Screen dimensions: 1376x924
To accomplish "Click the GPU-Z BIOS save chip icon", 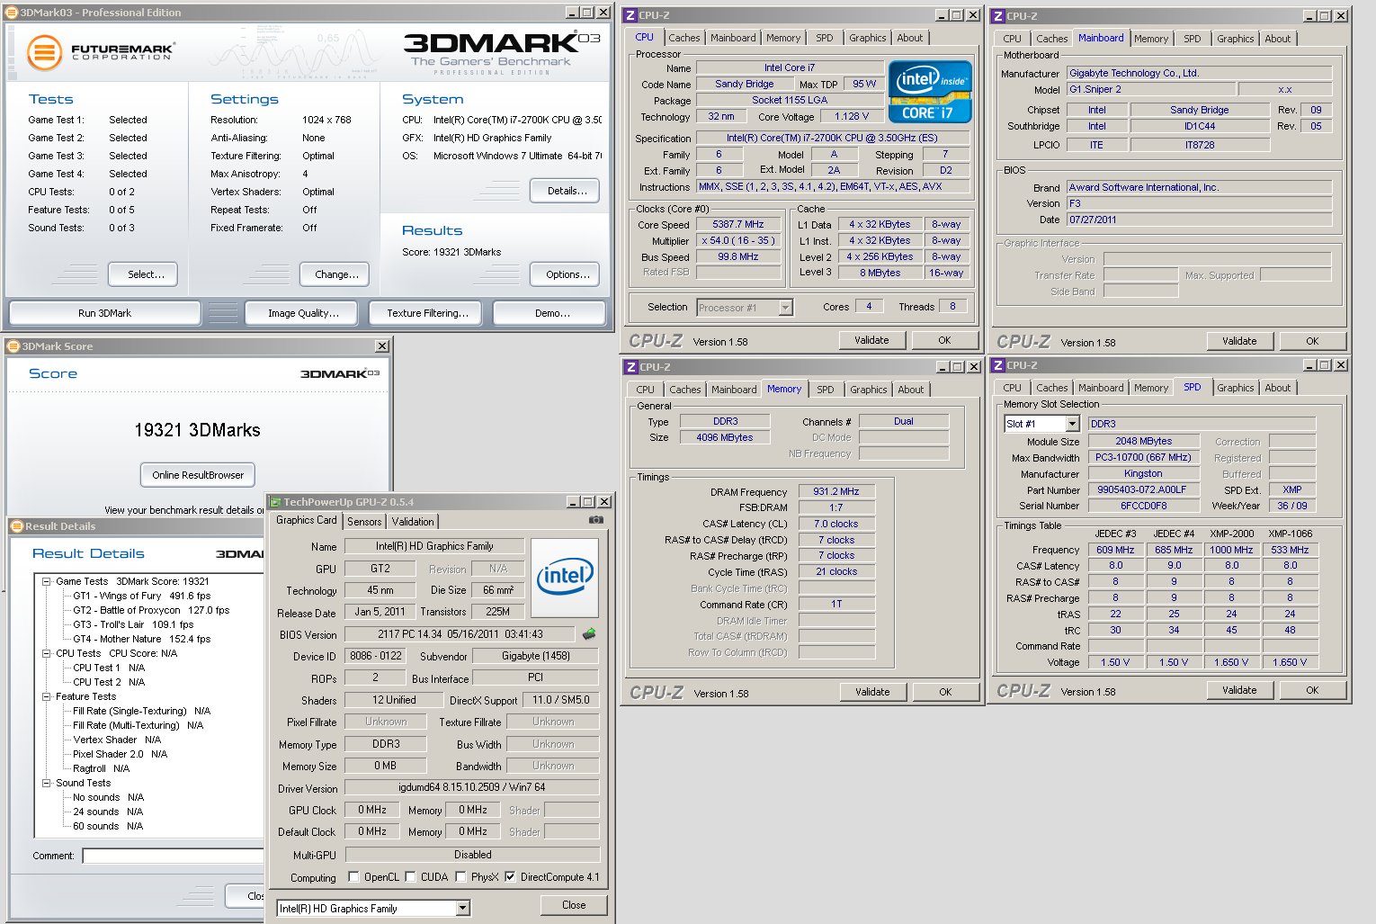I will [x=589, y=634].
